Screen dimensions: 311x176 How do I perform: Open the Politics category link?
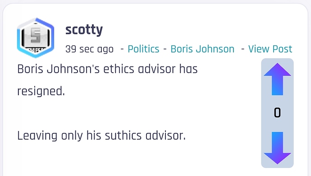143,49
